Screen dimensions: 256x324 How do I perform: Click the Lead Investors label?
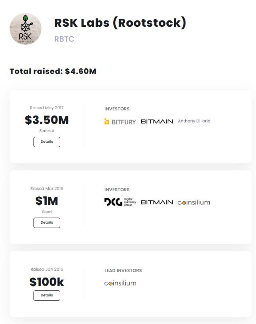point(123,270)
